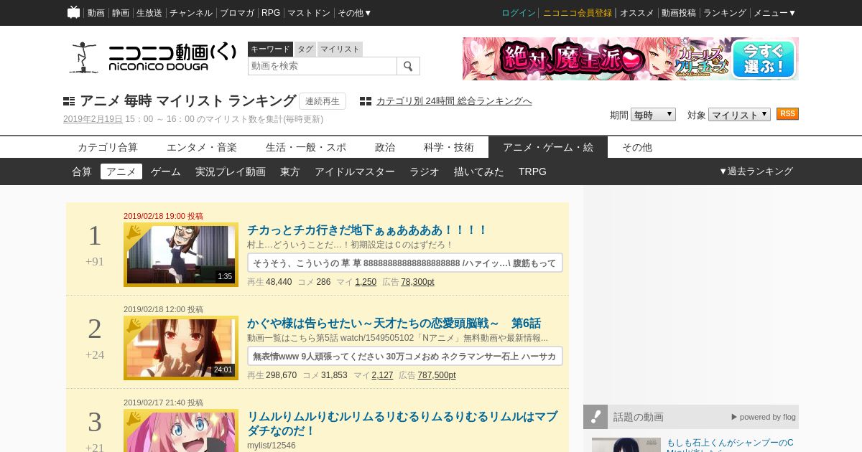Open 生活・一般・スポ category tab
The width and height of the screenshot is (862, 452).
click(306, 147)
